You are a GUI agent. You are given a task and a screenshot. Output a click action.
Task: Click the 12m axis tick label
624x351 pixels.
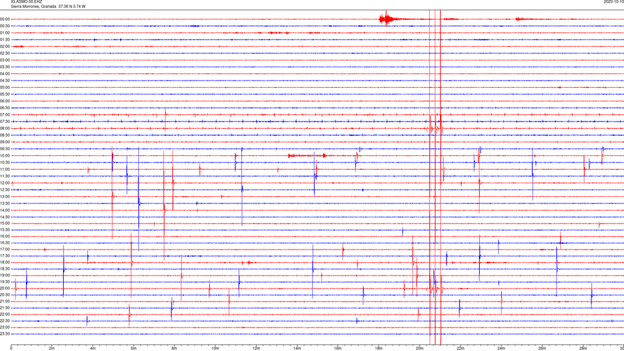tap(256, 348)
